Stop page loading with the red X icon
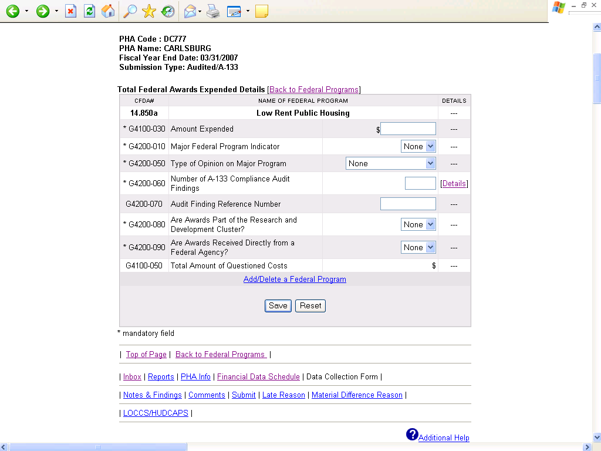The width and height of the screenshot is (601, 451). tap(70, 11)
